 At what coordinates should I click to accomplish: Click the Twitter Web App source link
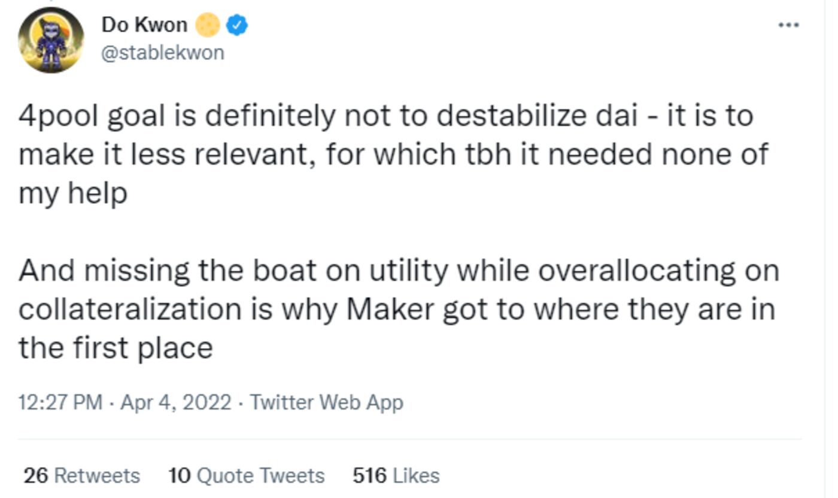(x=327, y=402)
